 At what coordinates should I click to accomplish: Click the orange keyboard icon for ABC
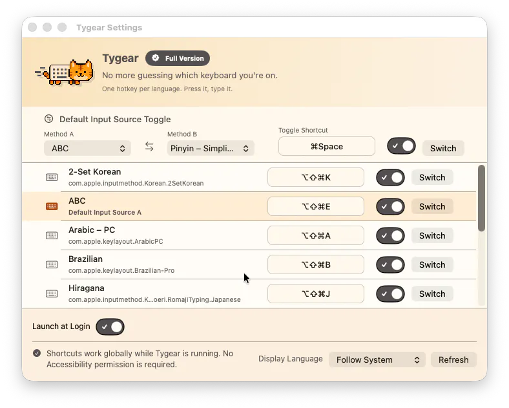52,206
